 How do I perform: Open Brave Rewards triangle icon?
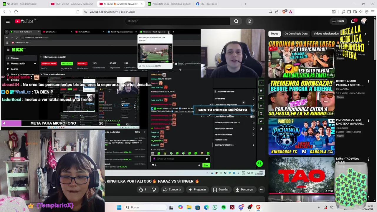coord(290,12)
